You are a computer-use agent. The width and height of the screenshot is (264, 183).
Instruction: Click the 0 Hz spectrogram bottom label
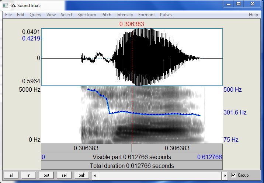coord(34,140)
